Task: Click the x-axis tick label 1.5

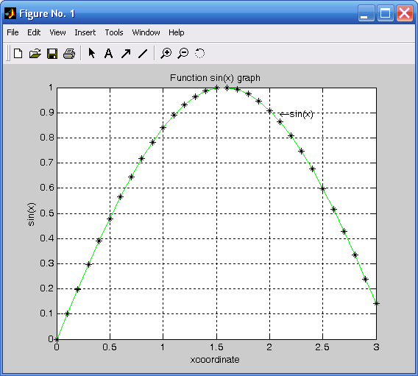Action: pyautogui.click(x=216, y=347)
